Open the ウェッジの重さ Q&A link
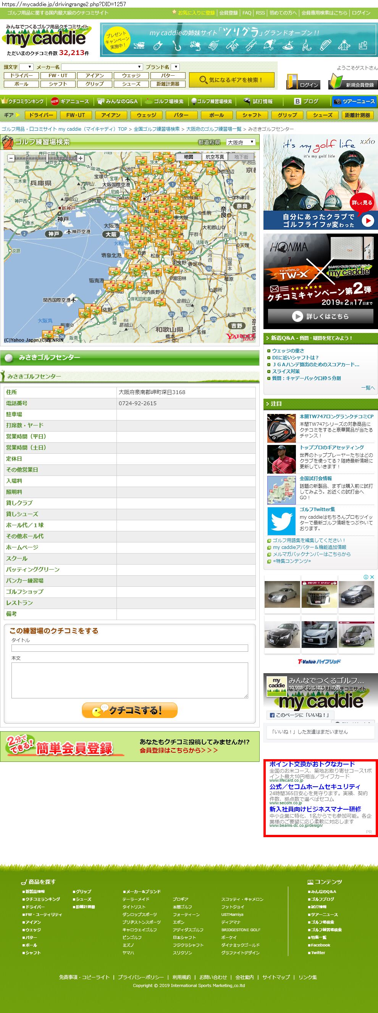Image resolution: width=378 pixels, height=1013 pixels. (x=288, y=351)
